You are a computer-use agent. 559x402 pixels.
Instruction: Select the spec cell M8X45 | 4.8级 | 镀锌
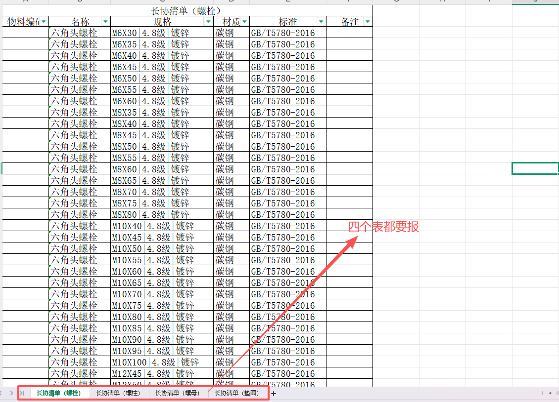(x=162, y=135)
